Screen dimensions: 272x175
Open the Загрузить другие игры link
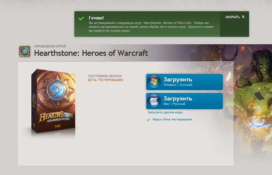pos(165,112)
